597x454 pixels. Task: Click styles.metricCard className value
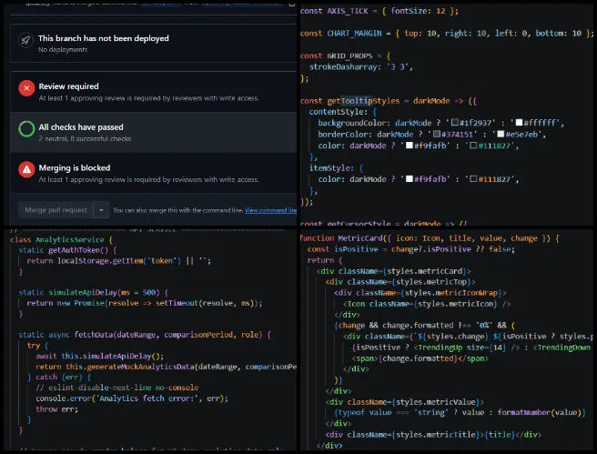pyautogui.click(x=427, y=271)
